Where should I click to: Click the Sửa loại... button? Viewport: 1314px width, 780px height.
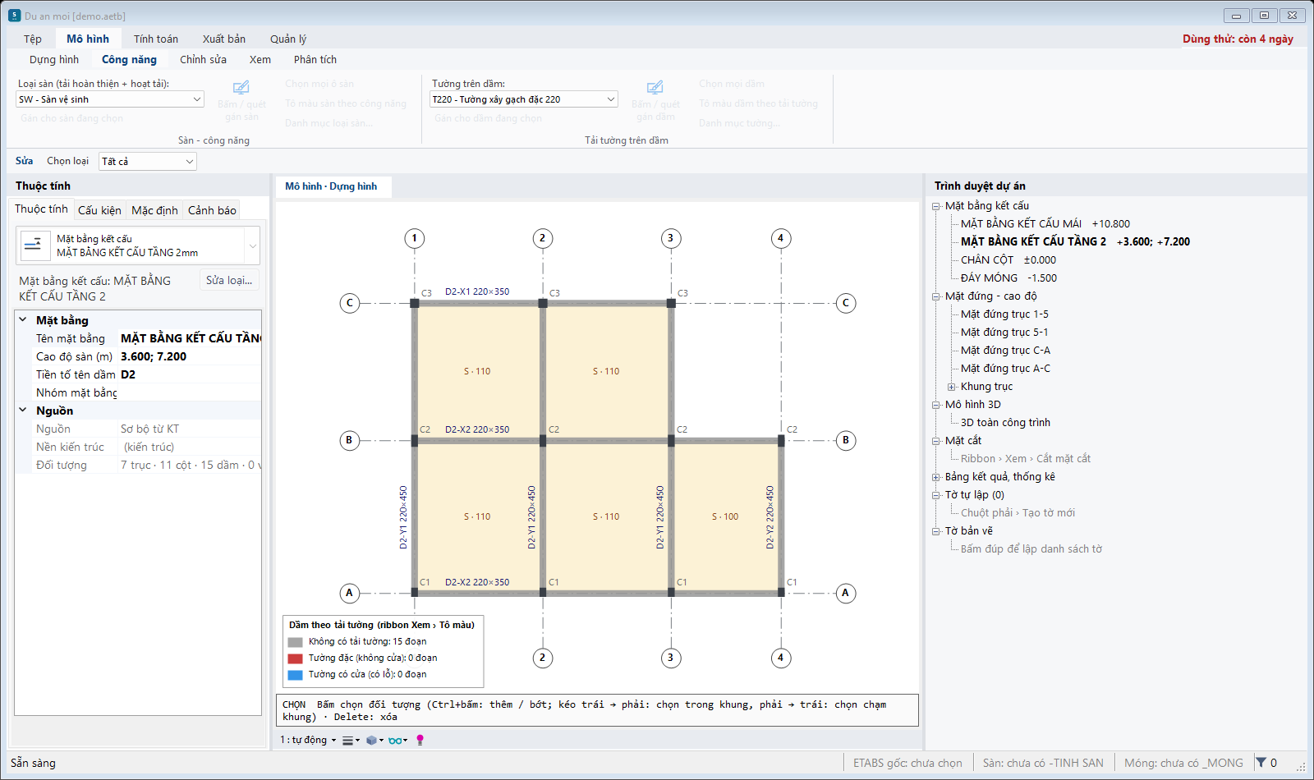(229, 280)
